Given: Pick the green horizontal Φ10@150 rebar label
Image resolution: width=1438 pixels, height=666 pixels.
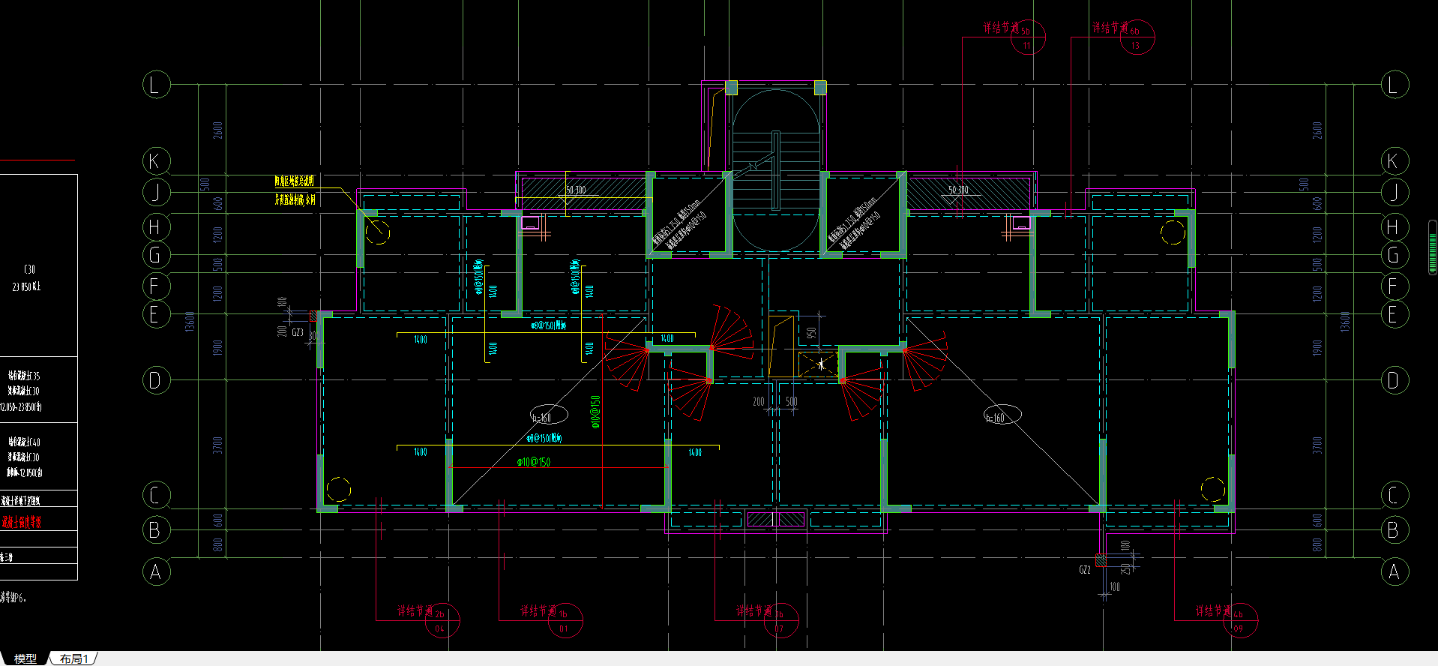Looking at the screenshot, I should click(534, 462).
